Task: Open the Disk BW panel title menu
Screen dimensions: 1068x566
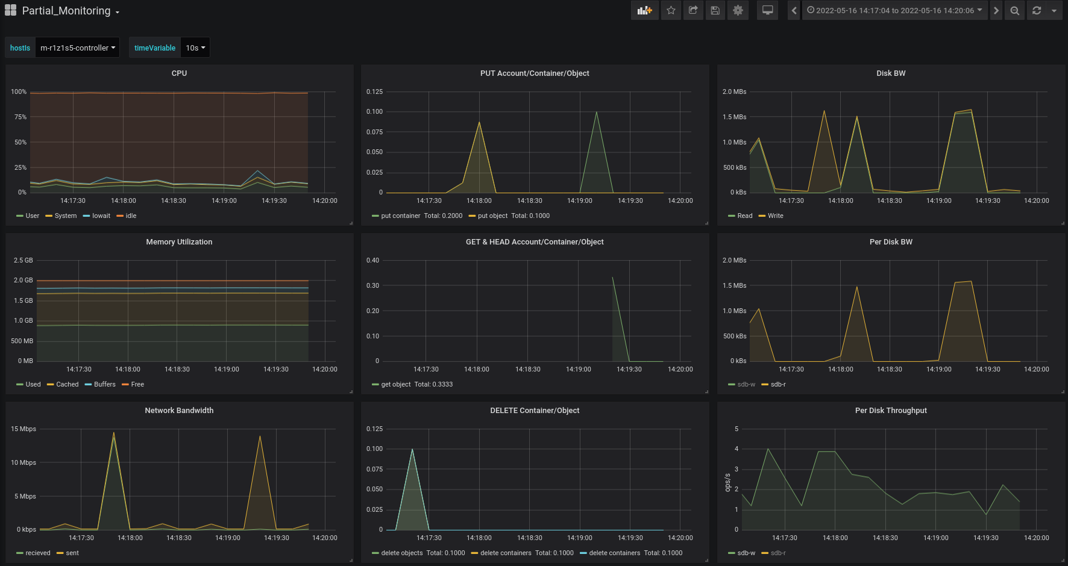Action: tap(890, 73)
